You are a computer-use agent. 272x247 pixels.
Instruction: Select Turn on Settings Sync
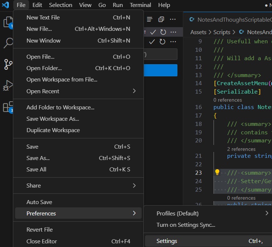click(186, 225)
